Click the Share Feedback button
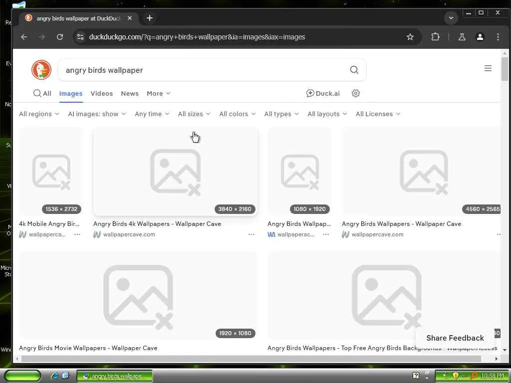This screenshot has height=383, width=511. tap(455, 338)
